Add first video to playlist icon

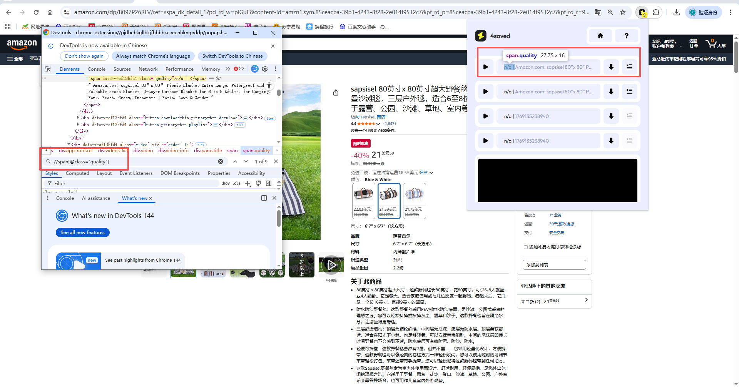point(629,67)
